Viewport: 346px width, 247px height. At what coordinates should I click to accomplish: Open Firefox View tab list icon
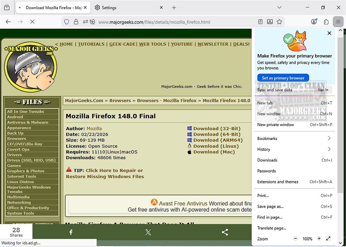click(x=7, y=8)
